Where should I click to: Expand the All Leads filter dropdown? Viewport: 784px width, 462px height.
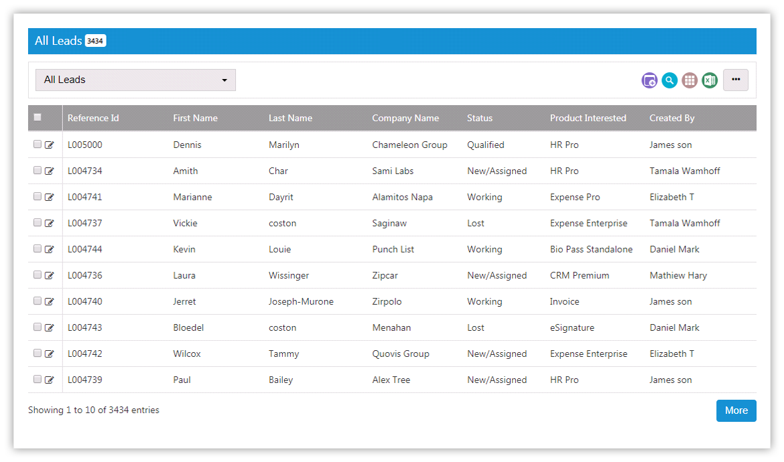pyautogui.click(x=135, y=80)
